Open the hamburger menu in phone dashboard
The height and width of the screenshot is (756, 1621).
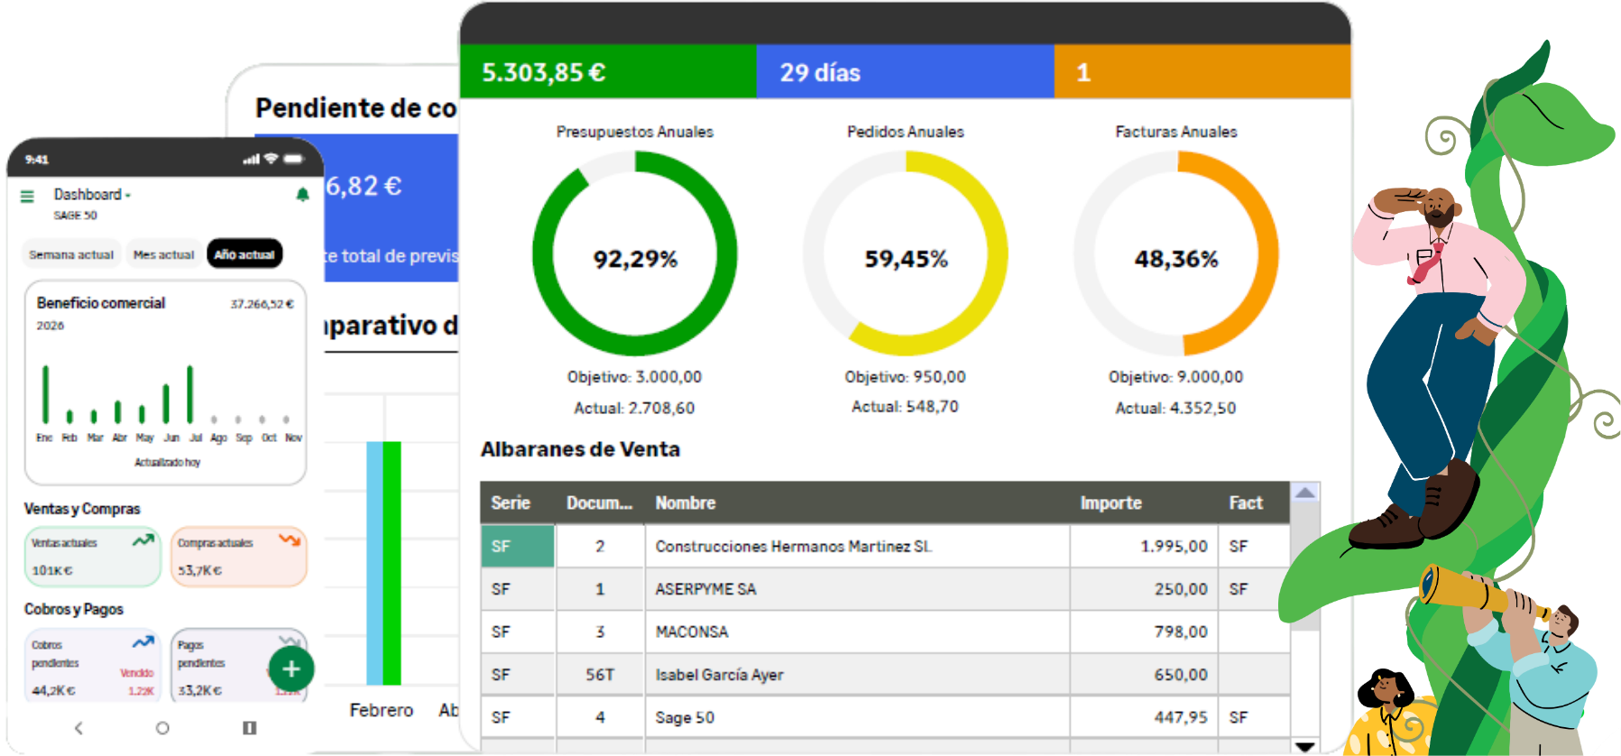pyautogui.click(x=27, y=196)
